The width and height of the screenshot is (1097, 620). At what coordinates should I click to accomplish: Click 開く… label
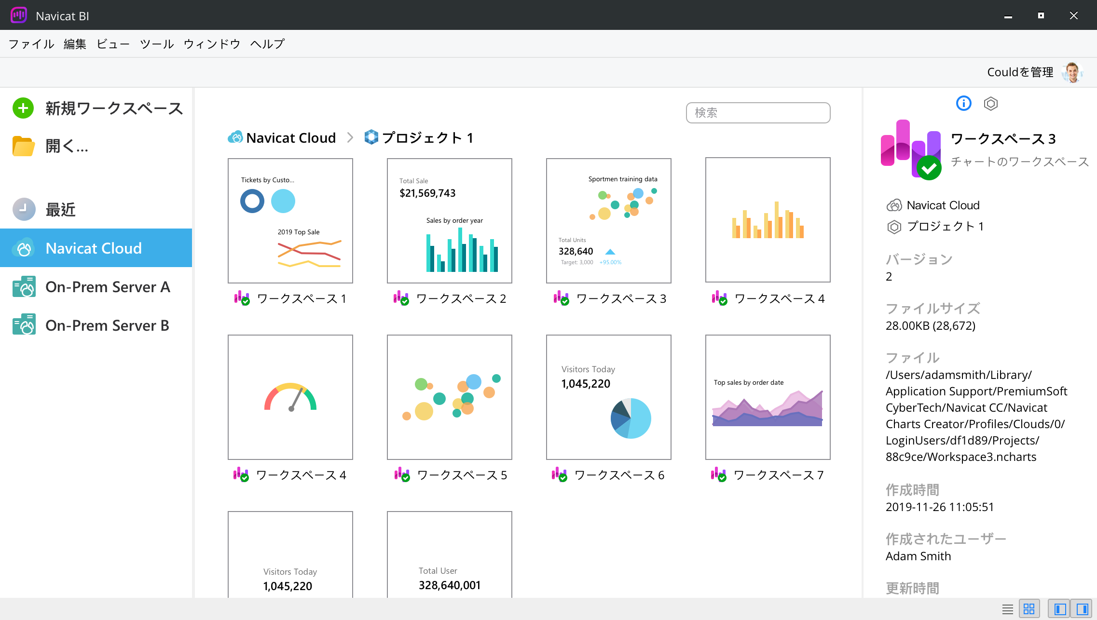click(67, 146)
